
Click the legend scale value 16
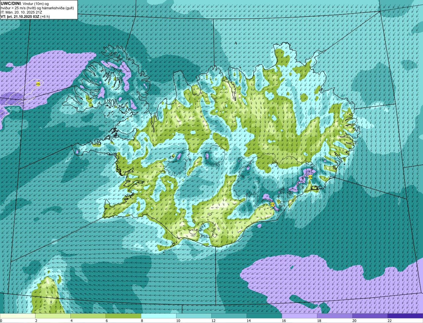[x=284, y=321]
